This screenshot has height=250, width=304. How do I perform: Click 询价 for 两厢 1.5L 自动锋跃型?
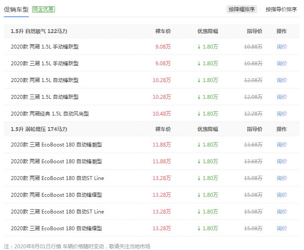[x=282, y=80]
